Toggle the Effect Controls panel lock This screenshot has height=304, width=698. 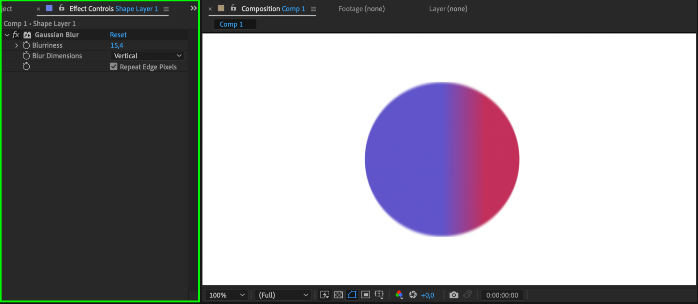(x=62, y=8)
